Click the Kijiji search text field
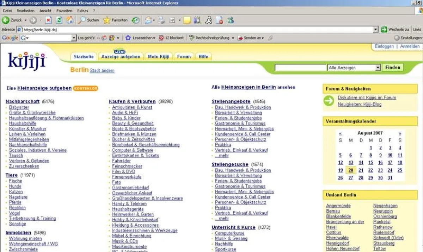Viewport: 423px width, 252px height. [x=300, y=68]
